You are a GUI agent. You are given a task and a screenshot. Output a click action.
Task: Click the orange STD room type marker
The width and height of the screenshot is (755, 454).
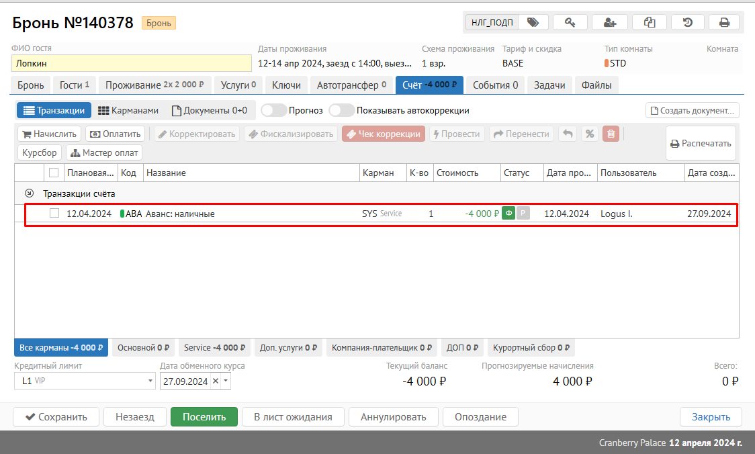607,63
